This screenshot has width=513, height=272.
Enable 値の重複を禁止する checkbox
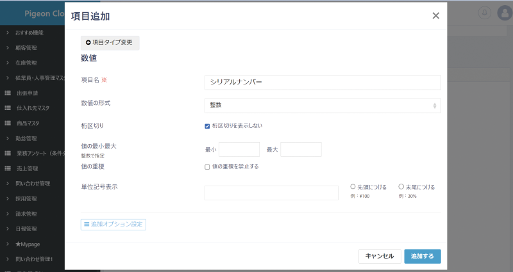pos(207,167)
